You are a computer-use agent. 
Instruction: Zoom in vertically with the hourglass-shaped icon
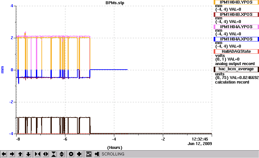(54, 154)
